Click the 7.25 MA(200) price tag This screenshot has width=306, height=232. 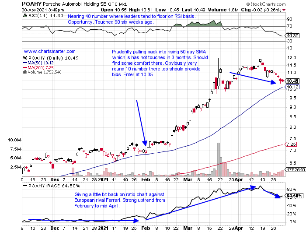coord(291,144)
